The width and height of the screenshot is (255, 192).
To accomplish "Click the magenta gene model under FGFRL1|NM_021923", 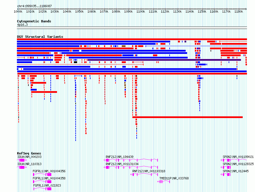I will tap(42, 189).
